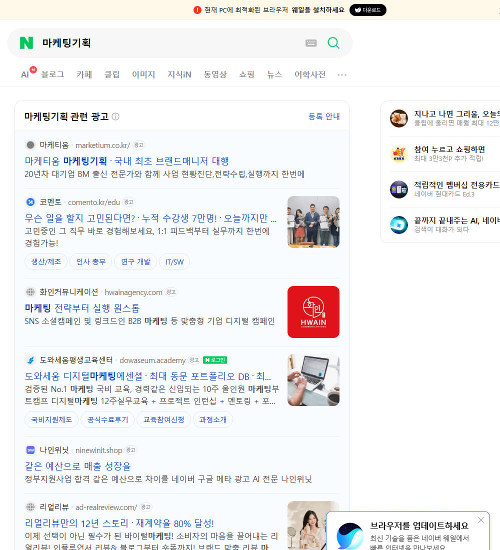Viewport: 500px width, 550px height.
Task: Click the comento.kr/edu URL
Action: coord(94,202)
